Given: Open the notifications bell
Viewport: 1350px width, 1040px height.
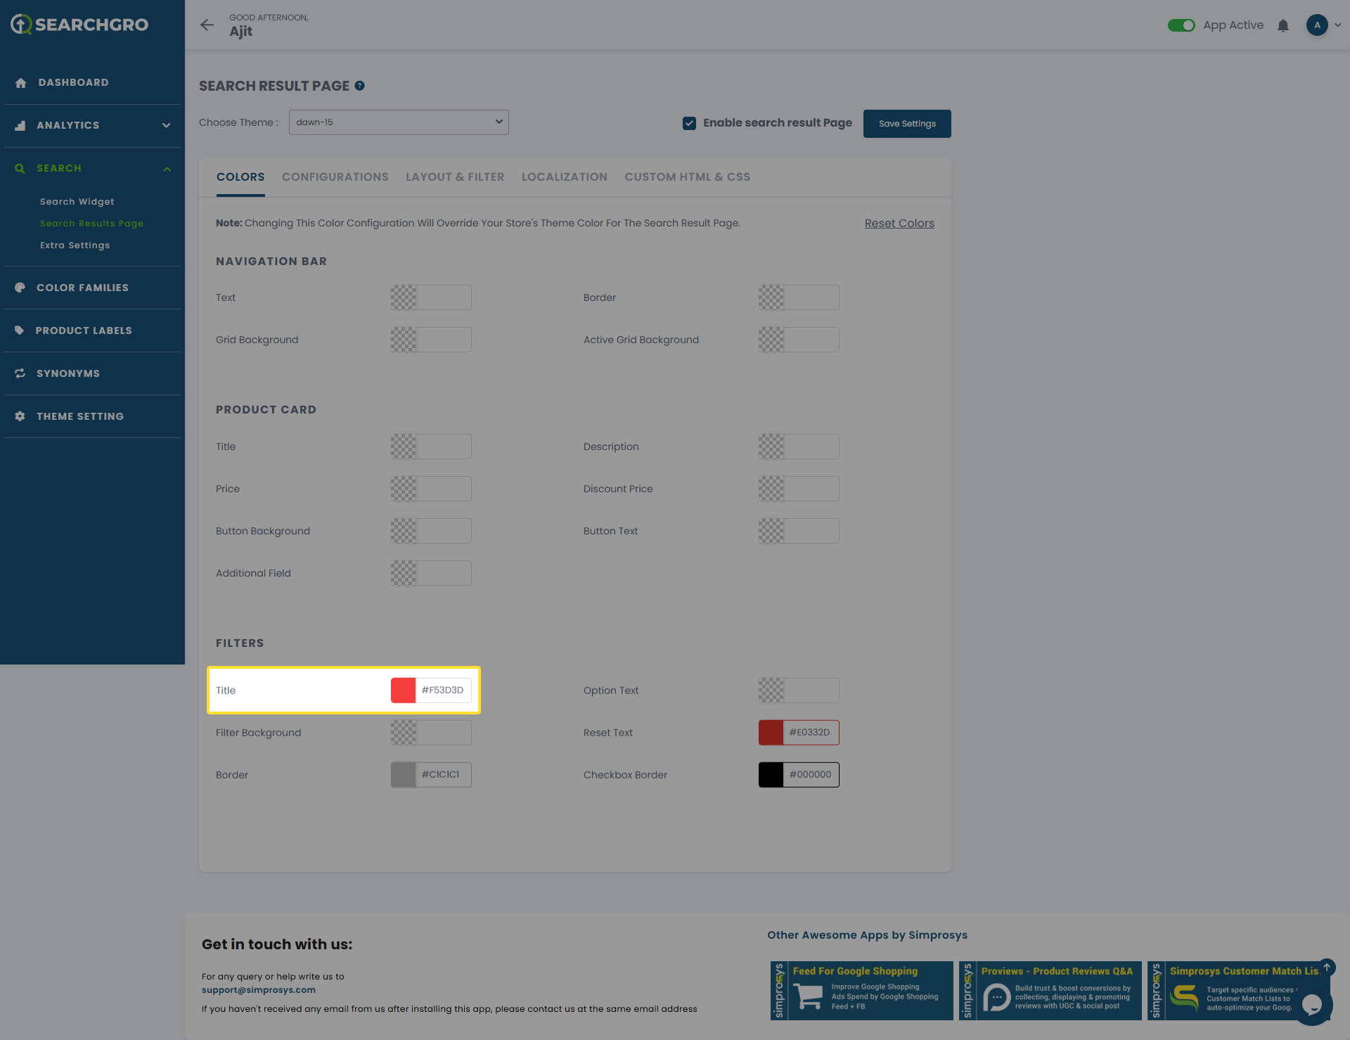Looking at the screenshot, I should 1283,25.
